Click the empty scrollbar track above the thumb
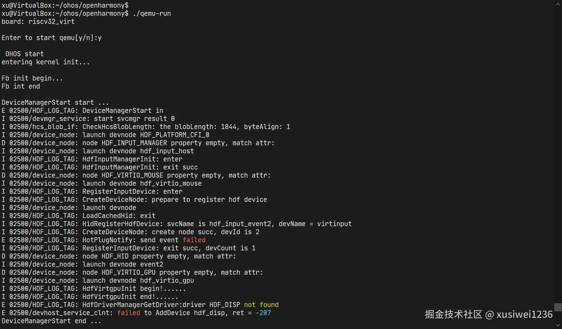562x329 pixels. tap(558, 154)
